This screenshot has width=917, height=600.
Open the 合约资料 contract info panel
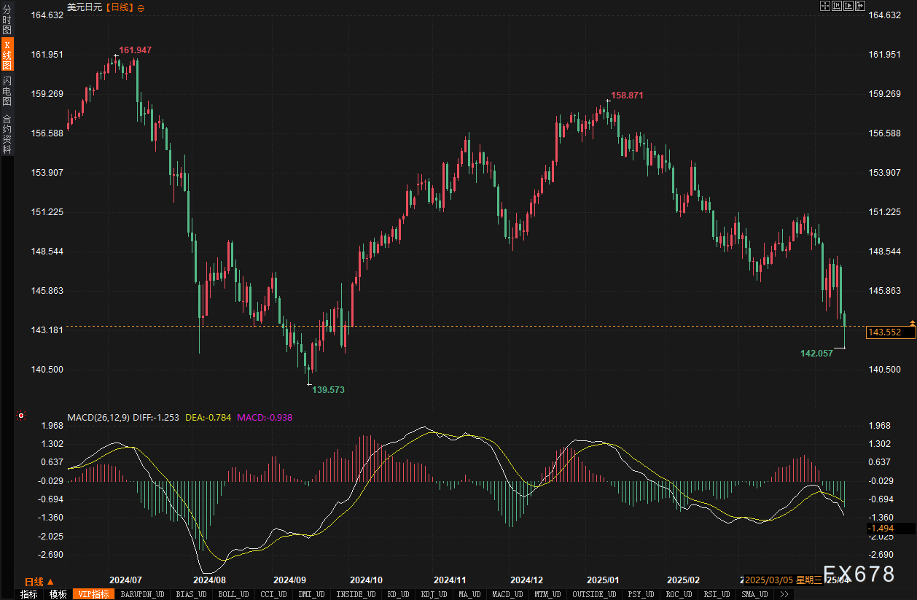pyautogui.click(x=7, y=133)
